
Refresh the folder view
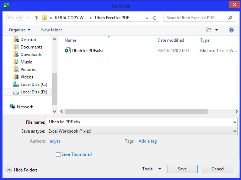point(155,18)
